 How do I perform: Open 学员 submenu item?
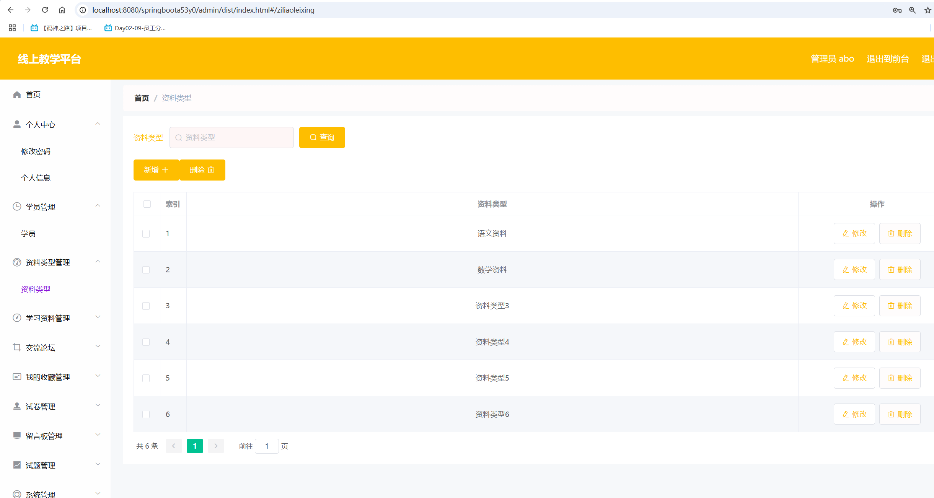pos(28,234)
